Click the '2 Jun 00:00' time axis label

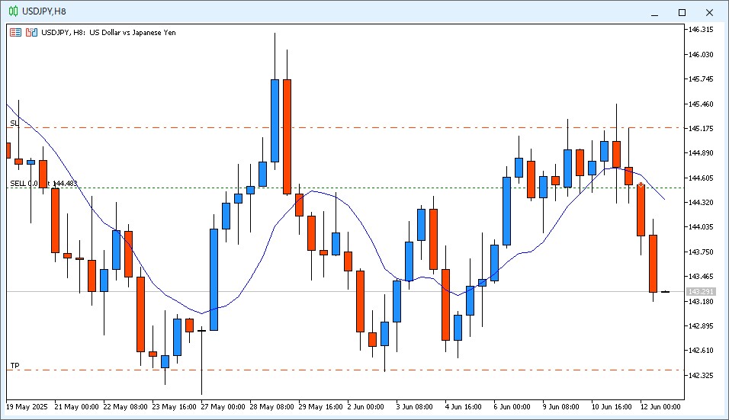[366, 407]
